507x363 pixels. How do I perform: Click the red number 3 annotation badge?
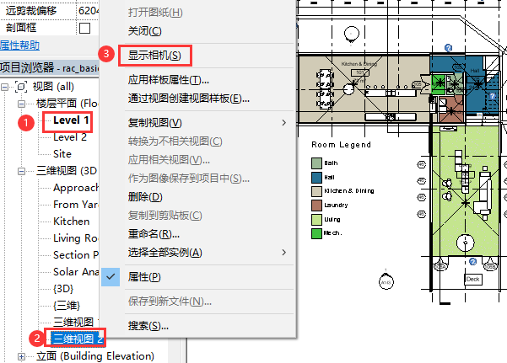click(x=106, y=53)
